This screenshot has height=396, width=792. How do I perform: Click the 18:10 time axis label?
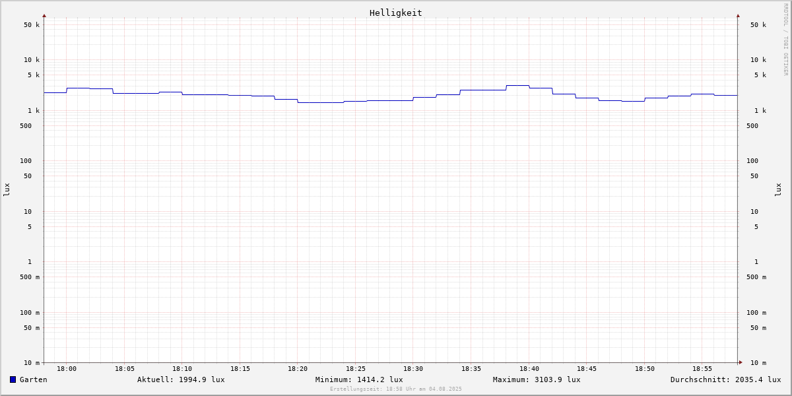(182, 369)
